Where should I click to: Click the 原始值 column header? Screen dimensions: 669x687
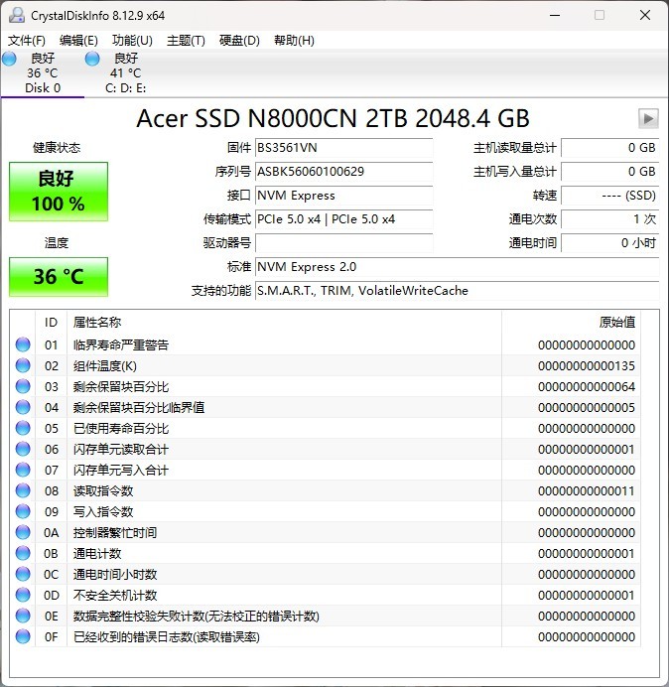(x=616, y=322)
